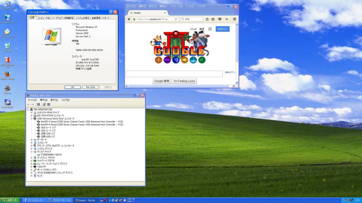Click the green padlock site identity icon
The height and width of the screenshot is (203, 362).
tap(134, 19)
